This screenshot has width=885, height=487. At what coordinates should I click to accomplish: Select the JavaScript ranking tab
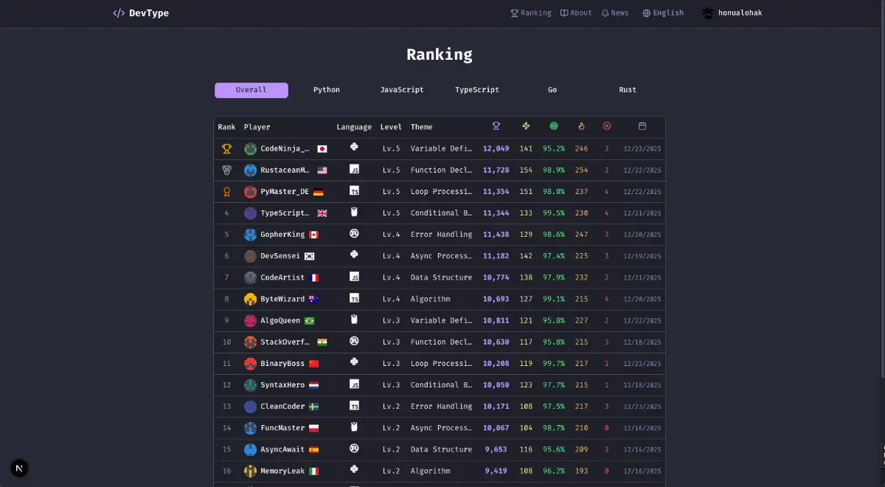pyautogui.click(x=402, y=90)
